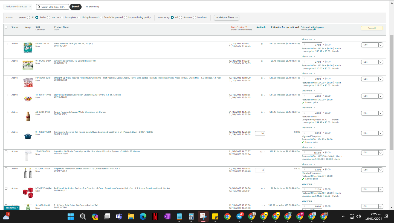Select the Aquaking filtration system row checkbox
394x223 pixels.
click(x=6, y=151)
